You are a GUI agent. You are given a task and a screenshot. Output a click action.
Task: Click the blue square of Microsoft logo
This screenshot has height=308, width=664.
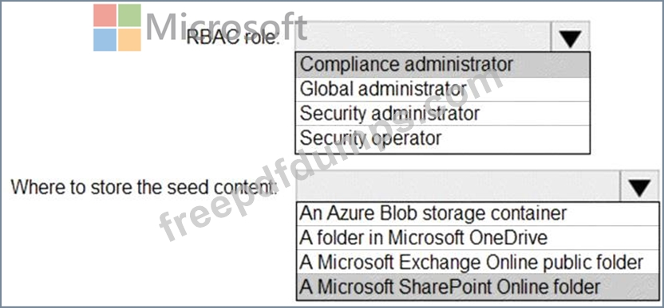105,40
